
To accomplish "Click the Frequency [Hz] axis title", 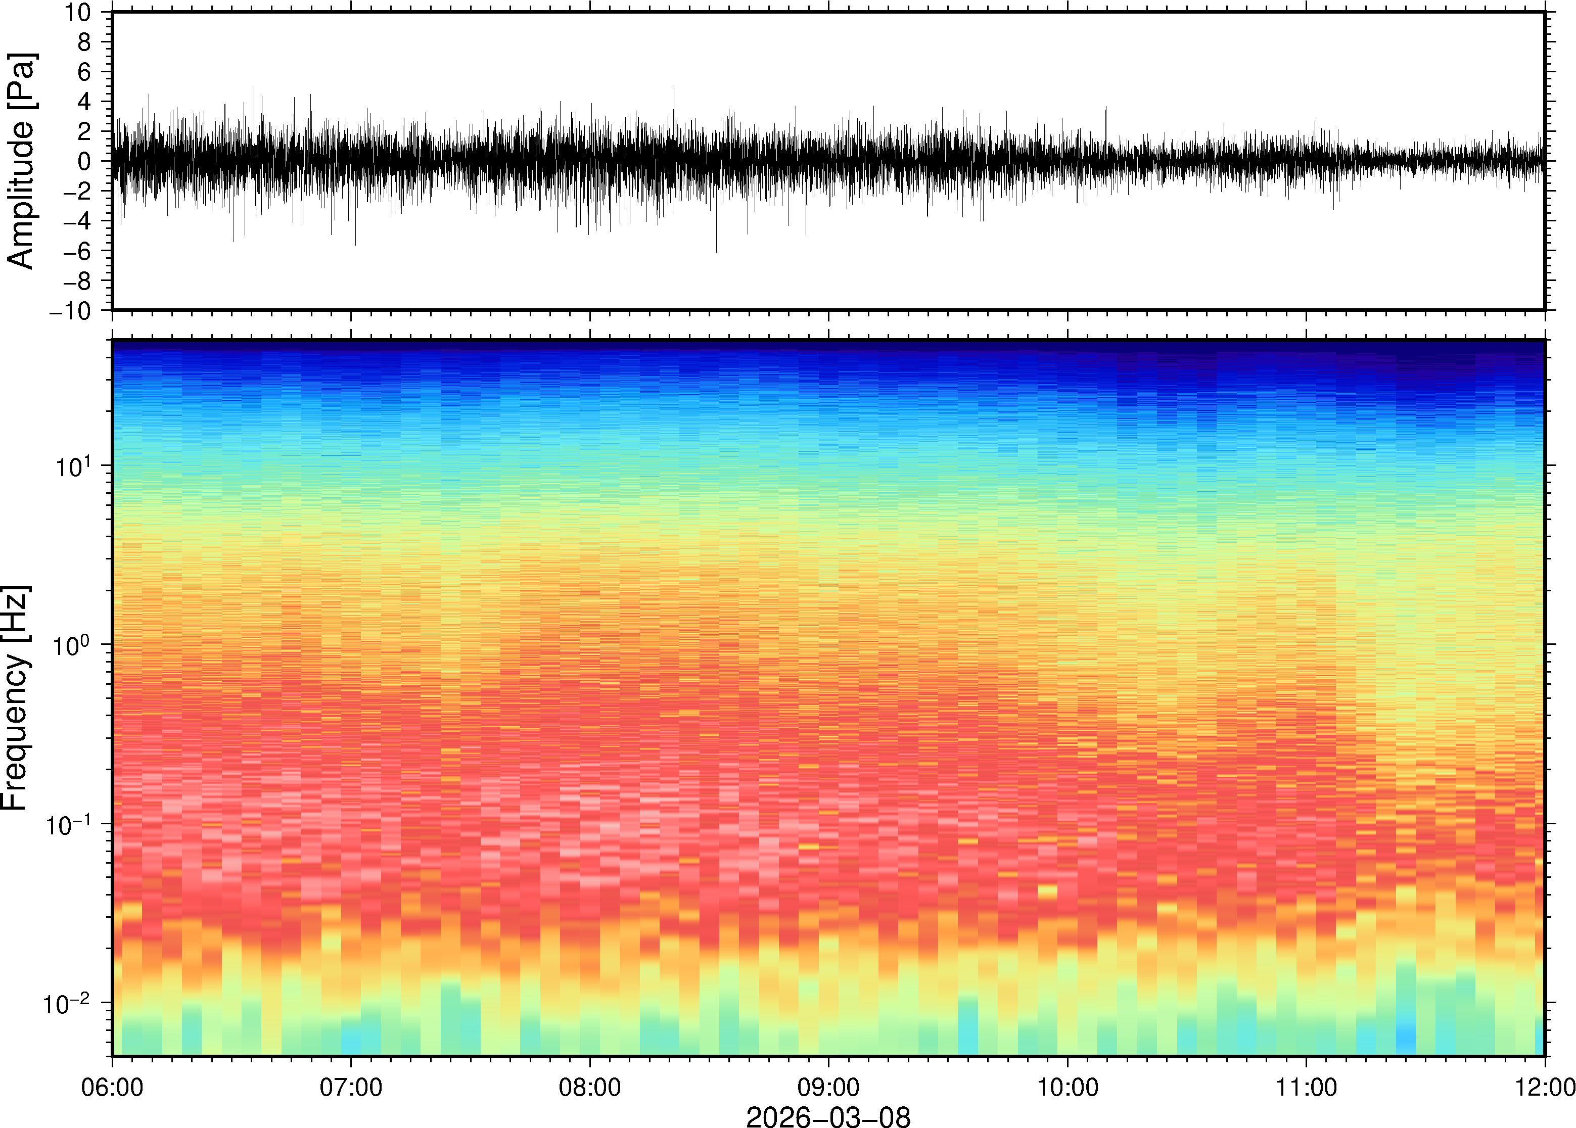I will pos(15,698).
